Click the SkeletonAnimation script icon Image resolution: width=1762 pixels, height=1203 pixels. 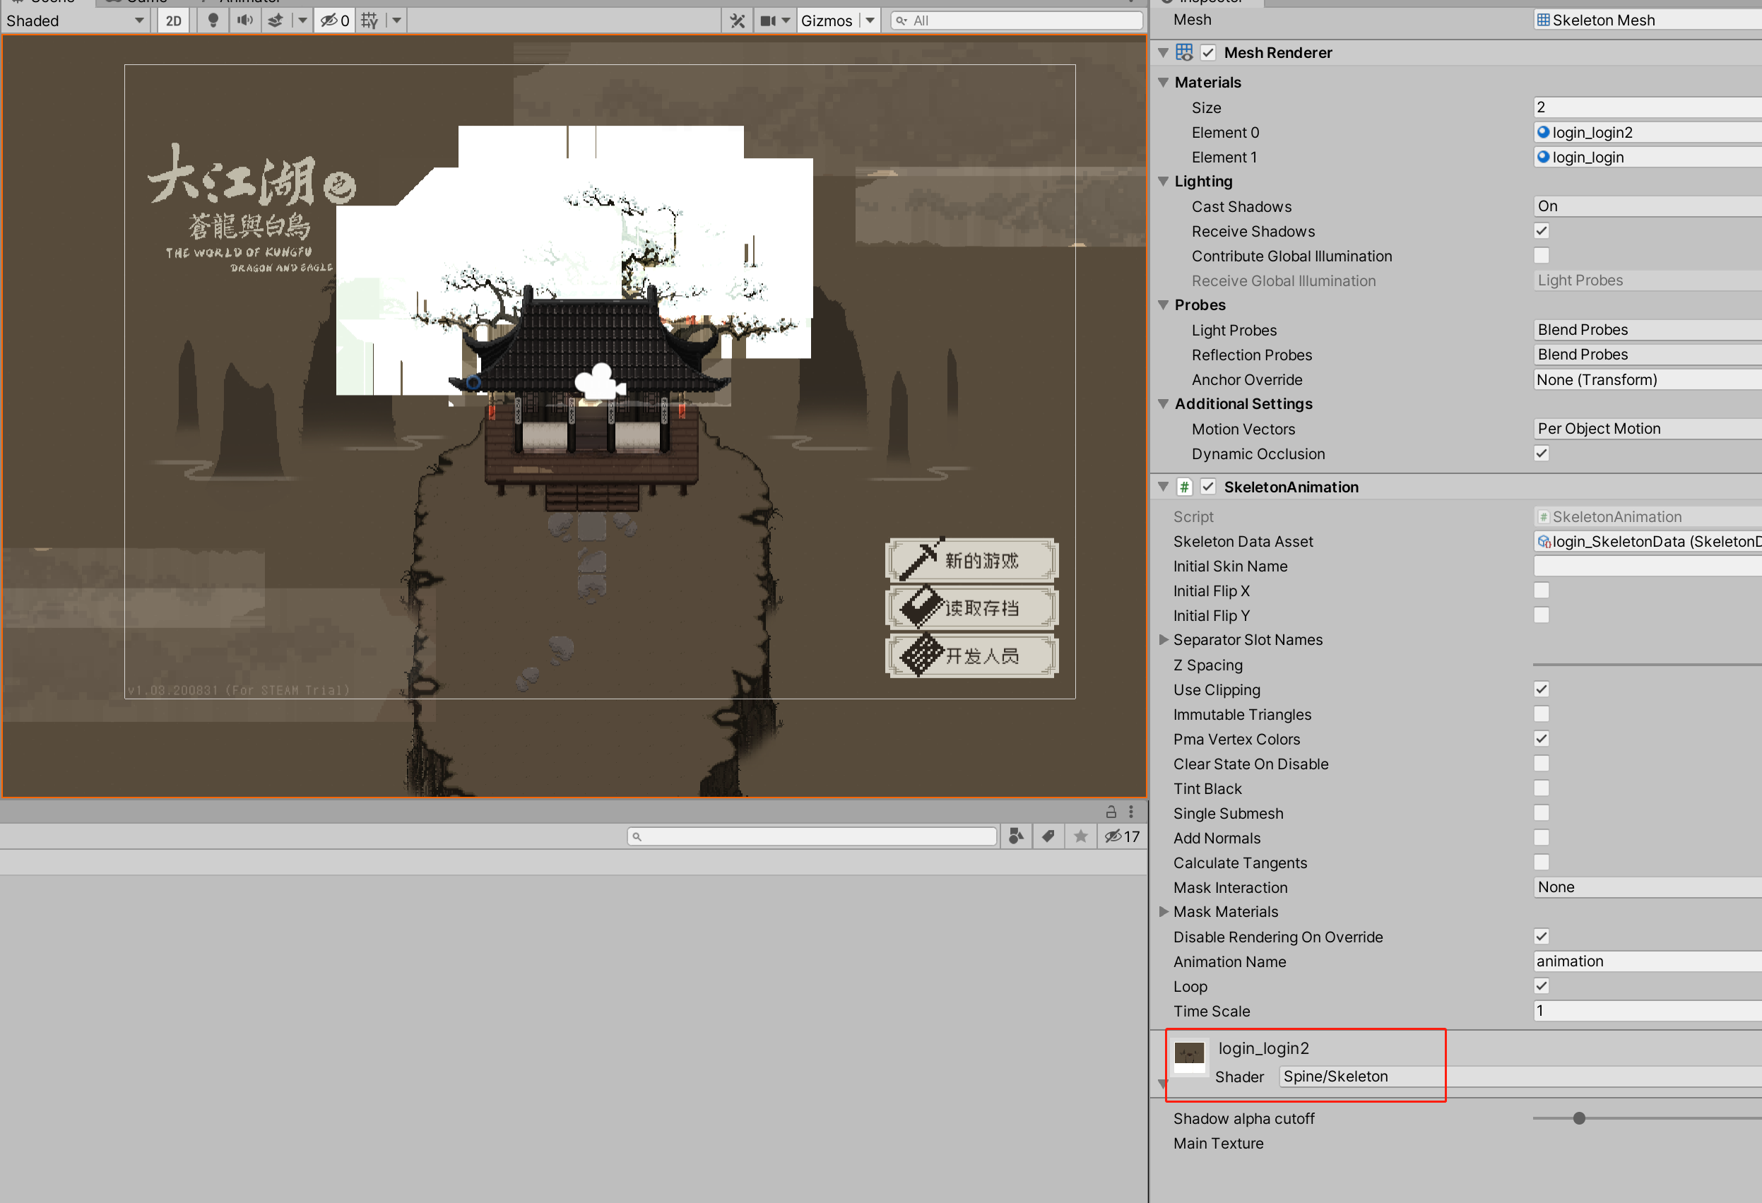coord(1183,487)
